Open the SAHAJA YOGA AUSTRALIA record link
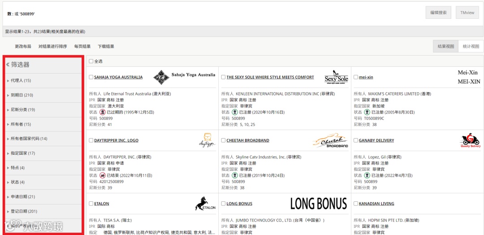This screenshot has width=484, height=235. pyautogui.click(x=118, y=77)
